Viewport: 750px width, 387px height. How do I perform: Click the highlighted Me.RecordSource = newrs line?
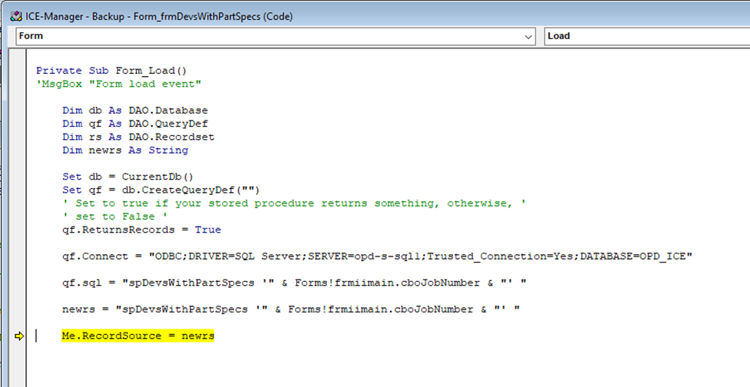[x=138, y=336]
